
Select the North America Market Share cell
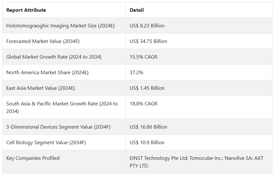[48, 73]
